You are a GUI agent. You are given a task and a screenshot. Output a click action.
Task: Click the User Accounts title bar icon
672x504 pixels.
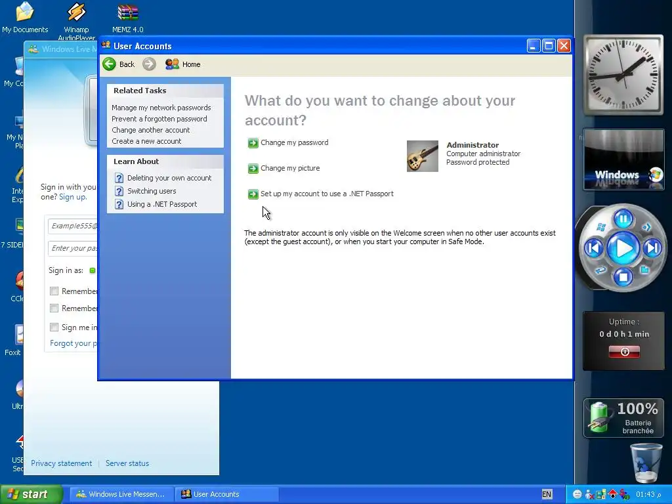[106, 45]
